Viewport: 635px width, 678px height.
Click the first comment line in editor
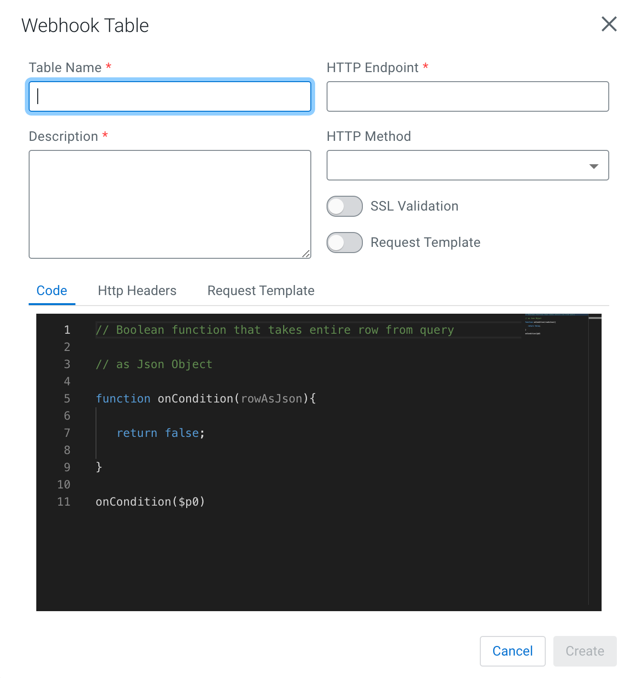275,330
